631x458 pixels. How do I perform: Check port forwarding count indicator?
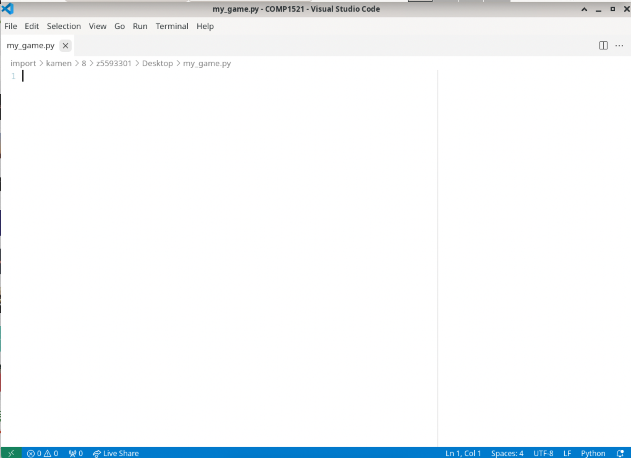[x=76, y=453]
